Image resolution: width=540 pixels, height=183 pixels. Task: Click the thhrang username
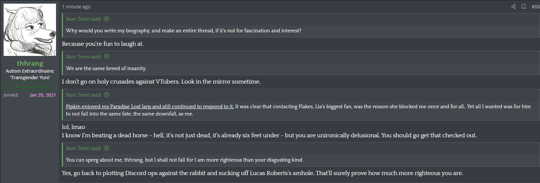30,64
